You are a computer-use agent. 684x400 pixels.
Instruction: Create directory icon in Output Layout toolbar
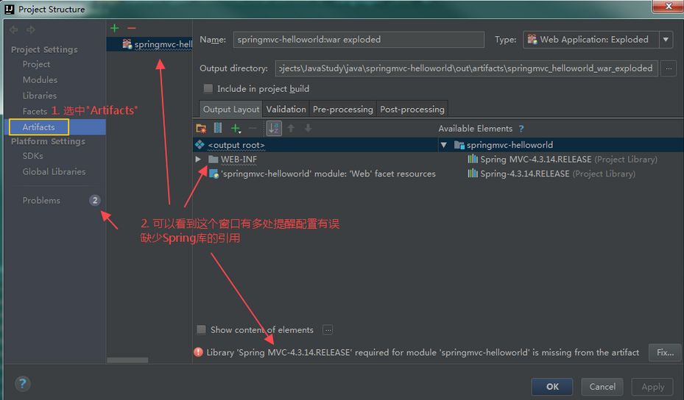coord(201,128)
